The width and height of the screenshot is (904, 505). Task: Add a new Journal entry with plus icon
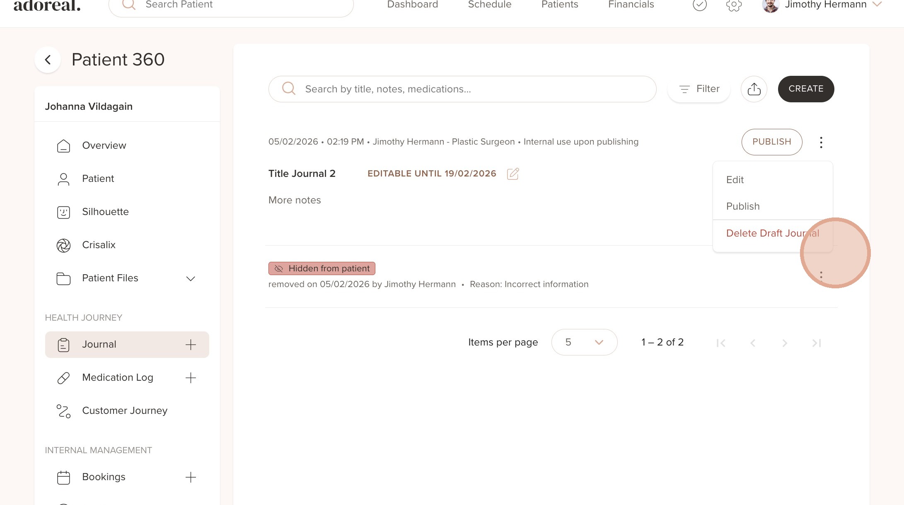click(191, 345)
